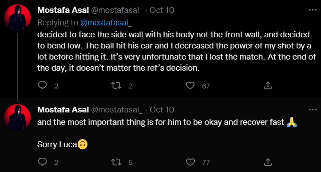Open Mostafa Asal profile name on first tweet
321x172 pixels.
pos(63,10)
